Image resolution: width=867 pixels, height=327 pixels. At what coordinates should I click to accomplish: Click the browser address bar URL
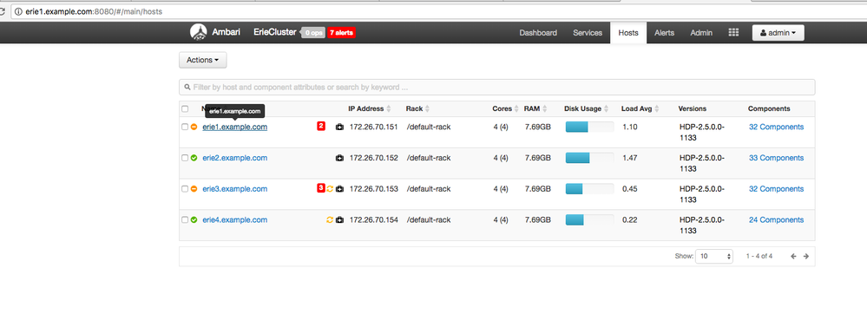94,11
